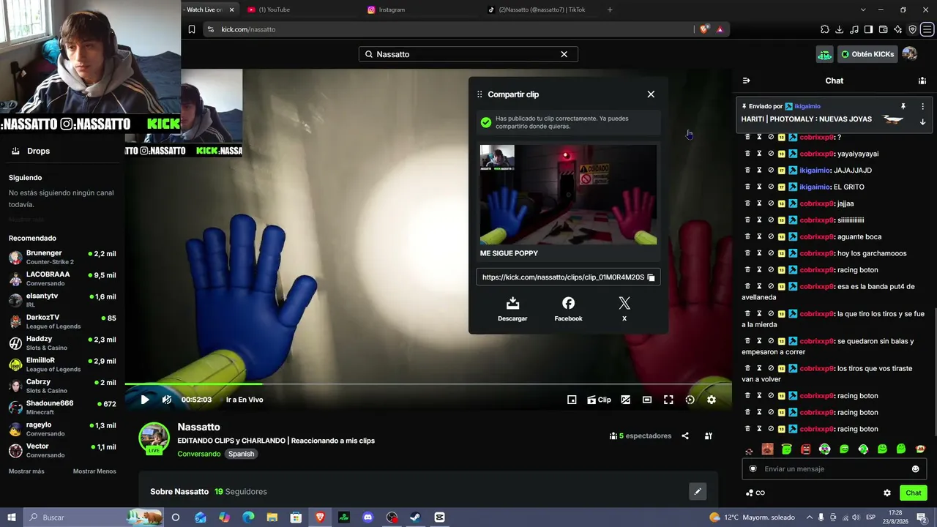
Task: Collapse recommended list with Mostrar Menos
Action: point(94,471)
